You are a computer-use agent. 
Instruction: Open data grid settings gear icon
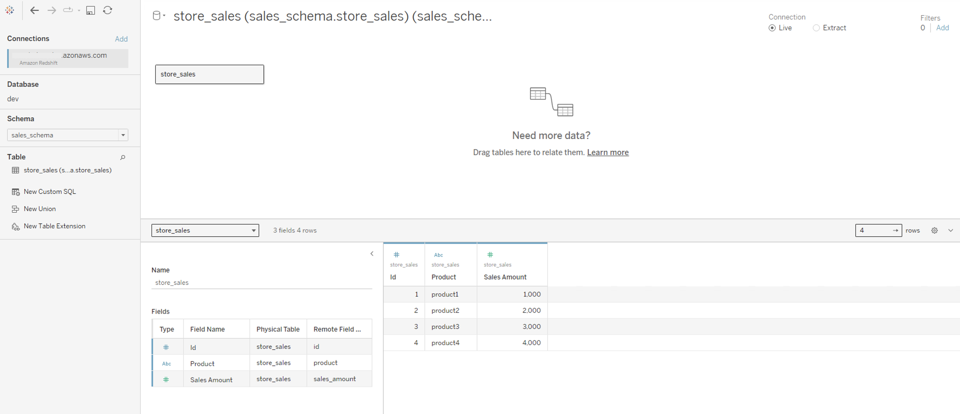(x=934, y=230)
